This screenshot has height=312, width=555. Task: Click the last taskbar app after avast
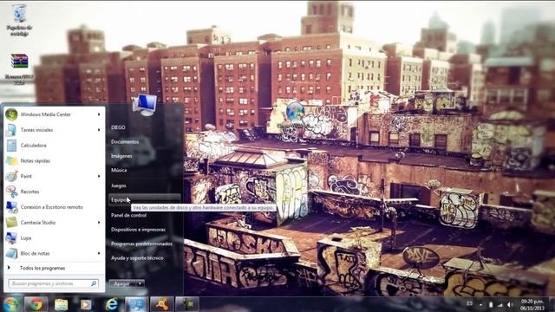pos(187,304)
